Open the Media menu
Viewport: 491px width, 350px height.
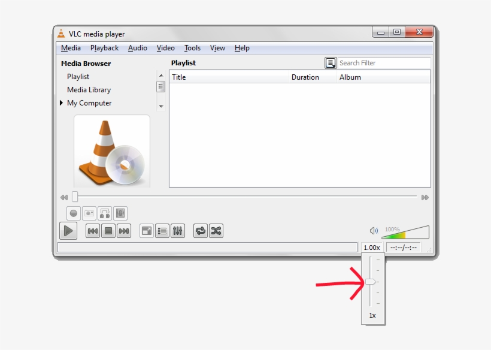coord(71,48)
